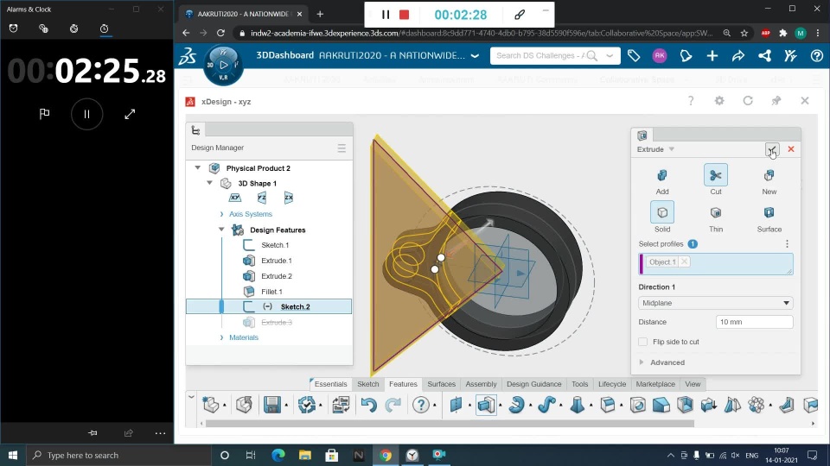Image resolution: width=830 pixels, height=466 pixels.
Task: Confirm the Extrude with the checkmark
Action: (772, 149)
